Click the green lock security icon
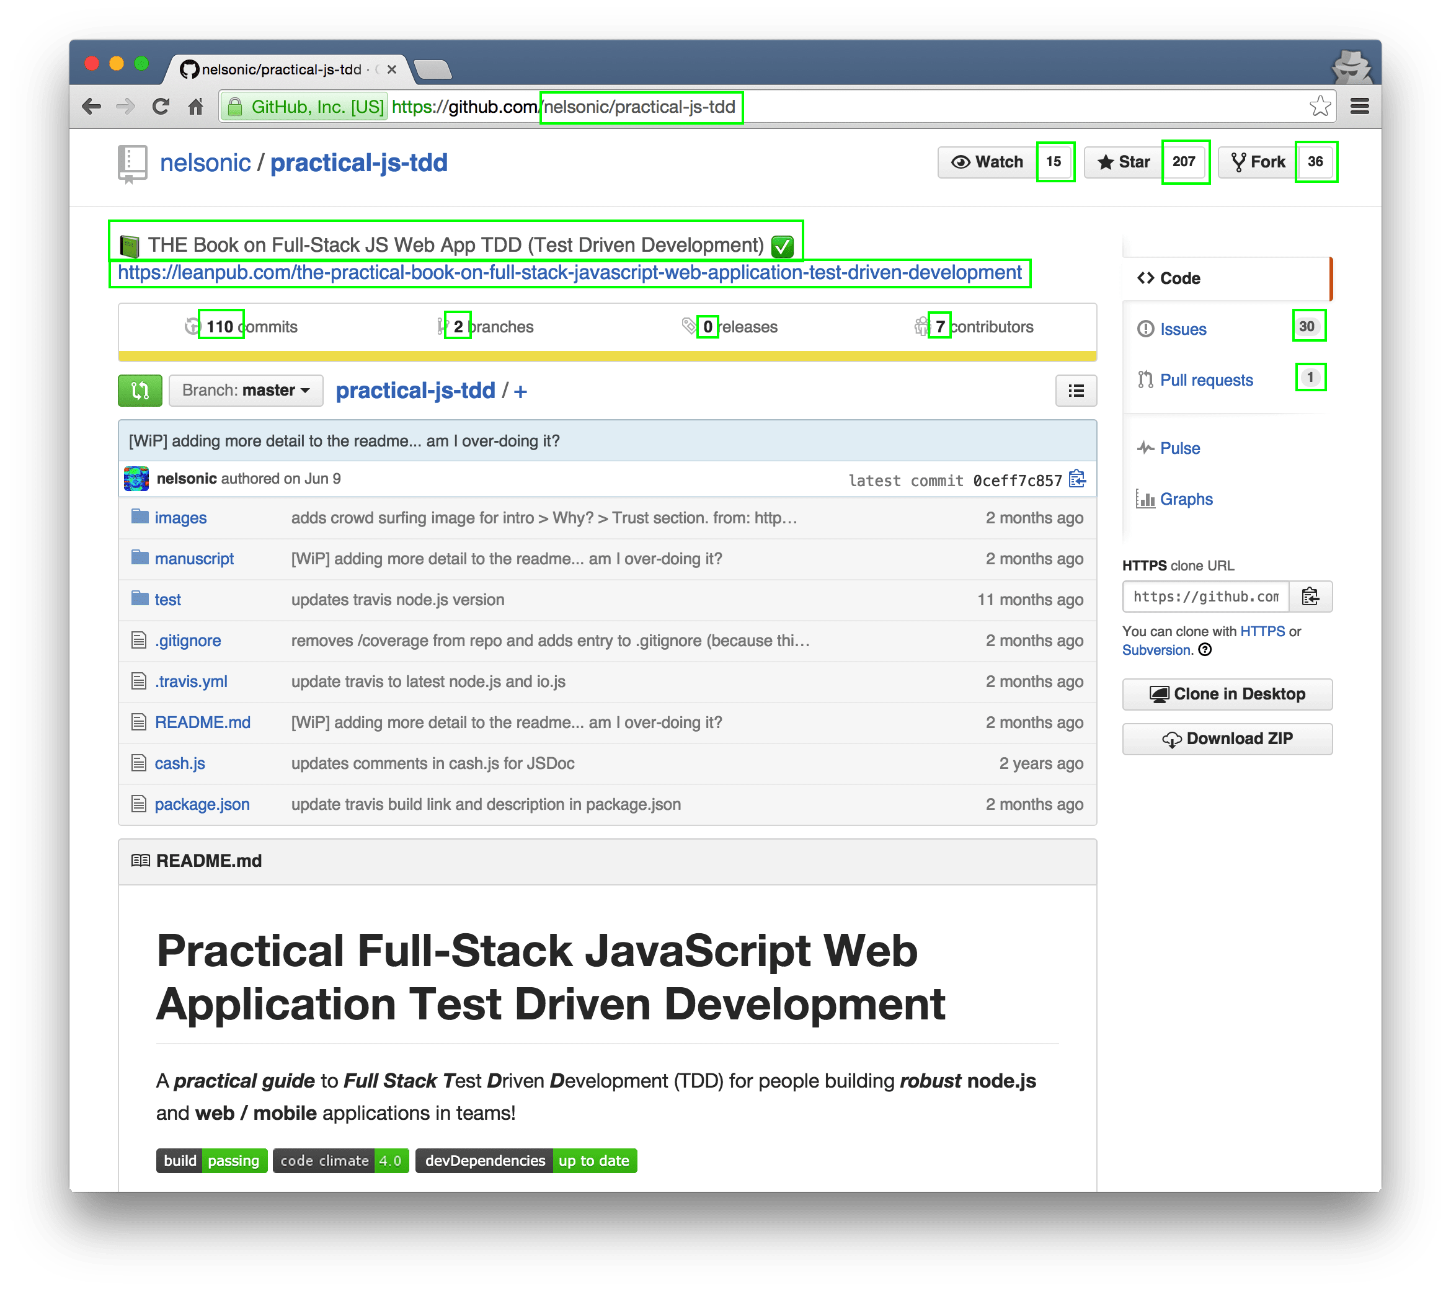The height and width of the screenshot is (1291, 1451). coord(235,107)
